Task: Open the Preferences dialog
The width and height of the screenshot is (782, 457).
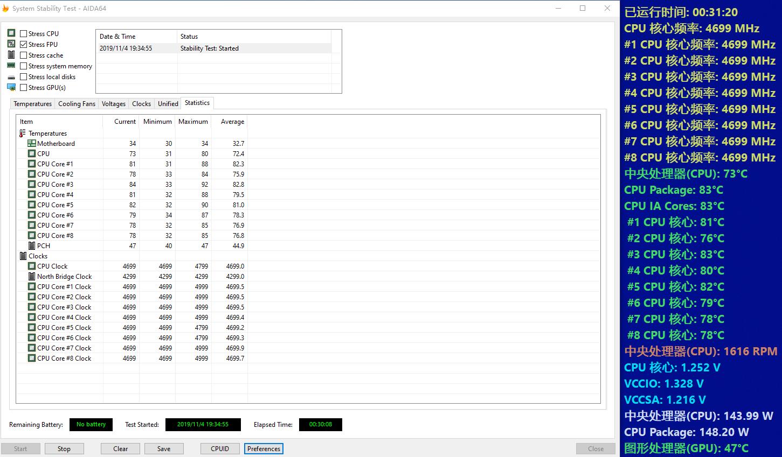Action: click(264, 448)
